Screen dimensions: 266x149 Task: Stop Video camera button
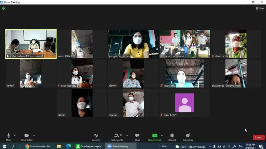(x=27, y=136)
